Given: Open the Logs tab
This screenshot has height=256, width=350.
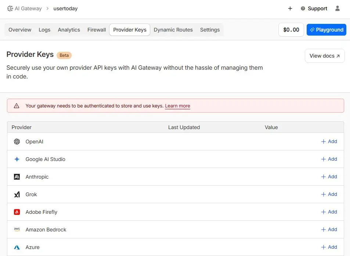Looking at the screenshot, I should [44, 30].
